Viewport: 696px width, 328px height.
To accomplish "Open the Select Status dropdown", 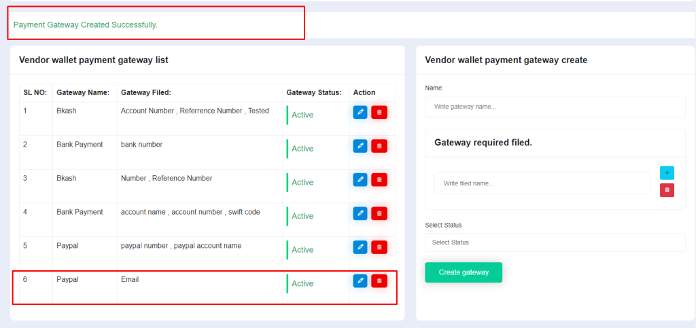I will coord(555,242).
